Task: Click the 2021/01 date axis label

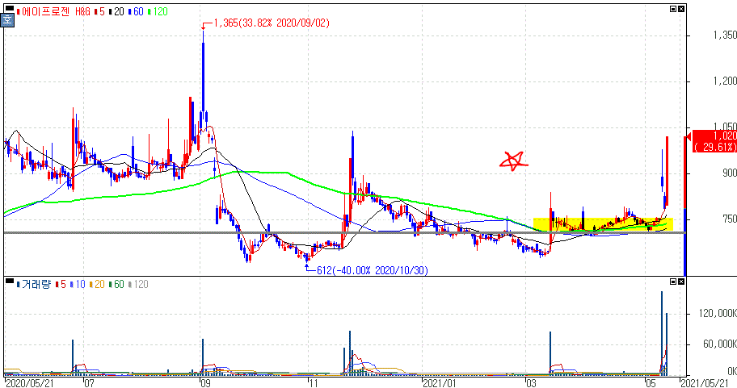Action: click(440, 383)
